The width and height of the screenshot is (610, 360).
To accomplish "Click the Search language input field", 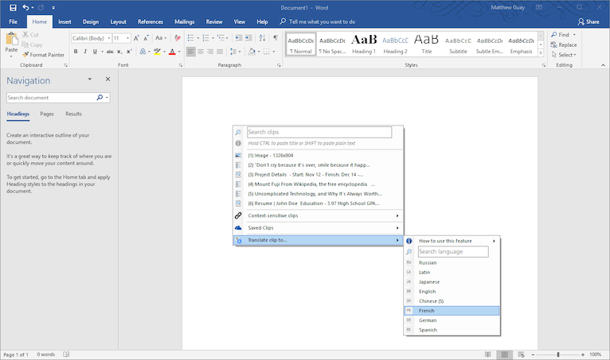I will 452,252.
